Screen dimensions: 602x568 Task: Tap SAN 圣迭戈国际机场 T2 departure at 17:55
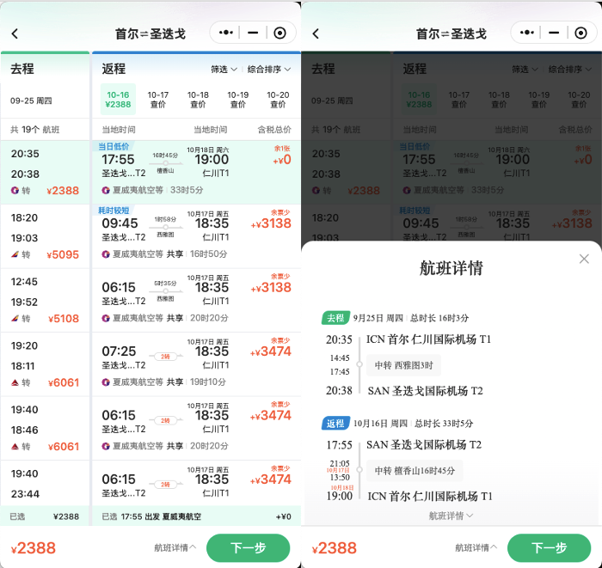424,445
